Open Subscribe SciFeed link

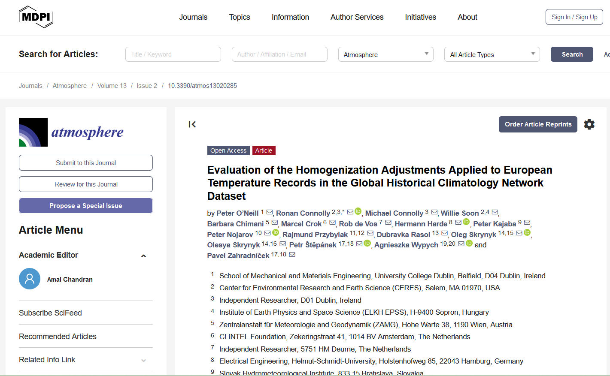click(50, 313)
